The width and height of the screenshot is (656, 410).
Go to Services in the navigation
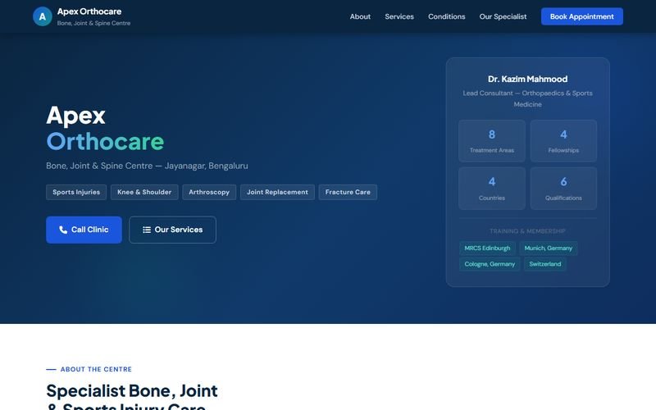pos(399,16)
